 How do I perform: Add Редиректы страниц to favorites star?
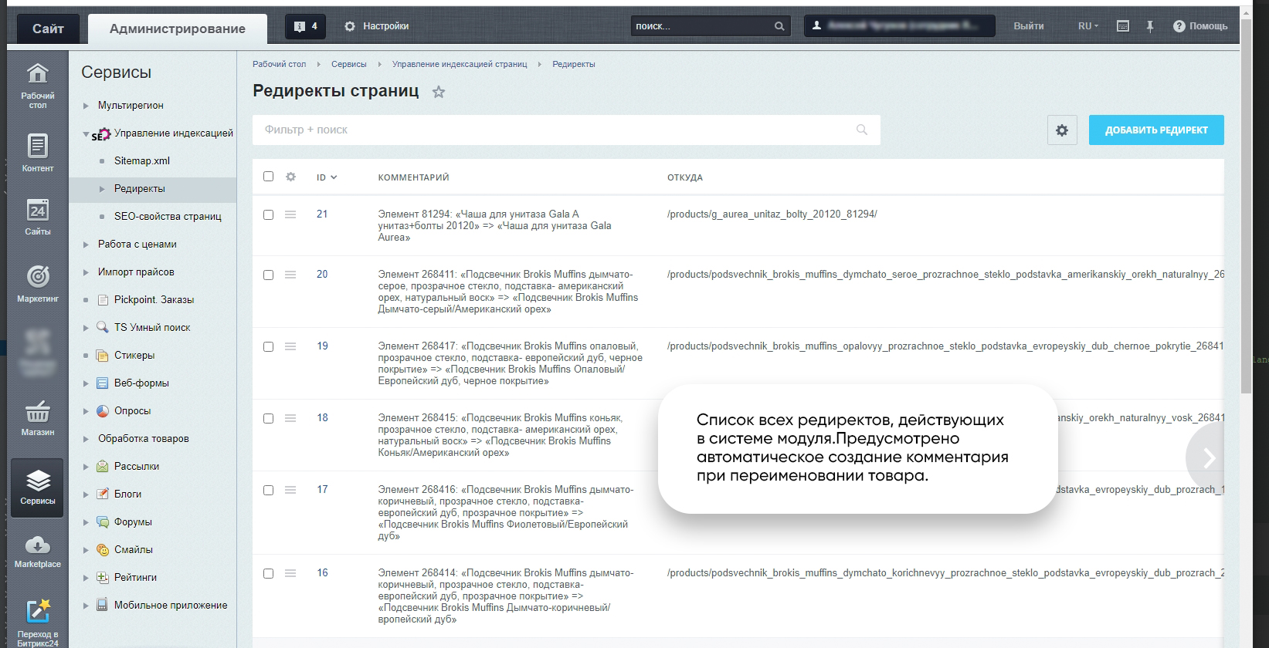click(439, 92)
